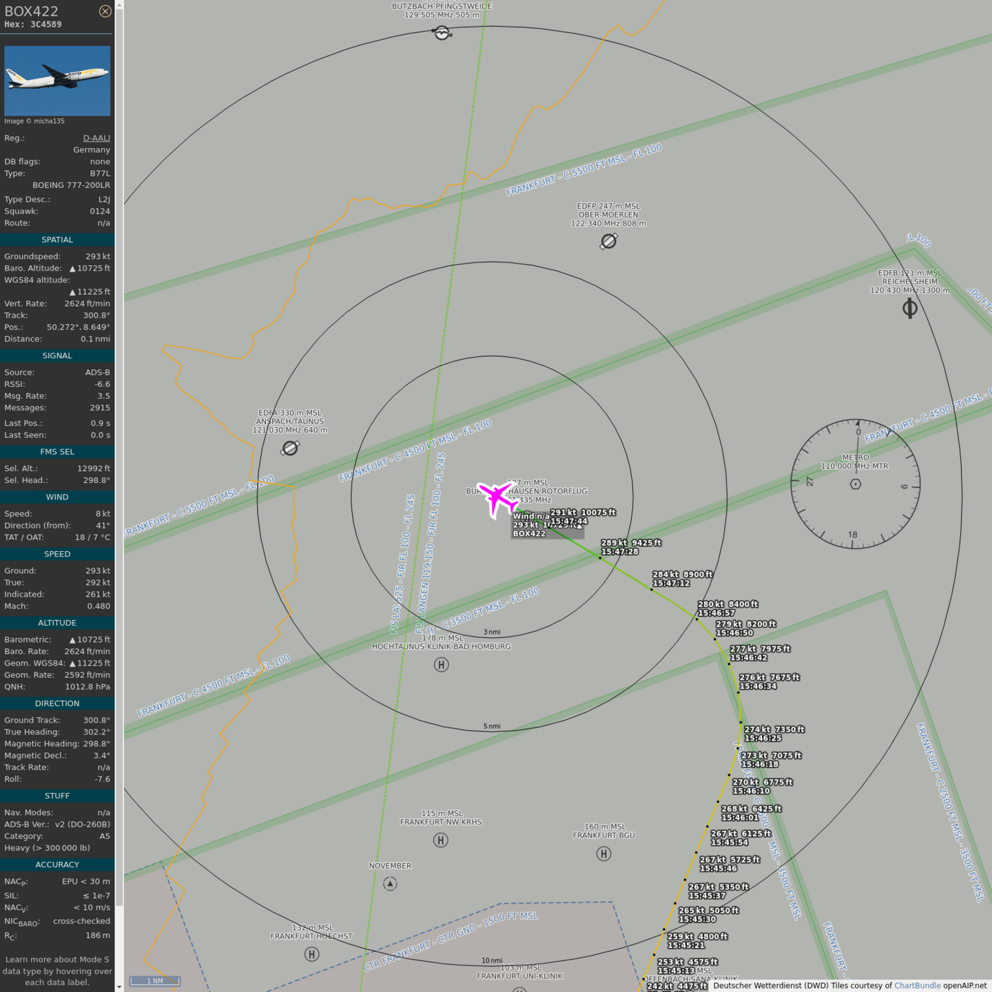Open the D-AALI registration link
The image size is (992, 992).
pyautogui.click(x=96, y=138)
